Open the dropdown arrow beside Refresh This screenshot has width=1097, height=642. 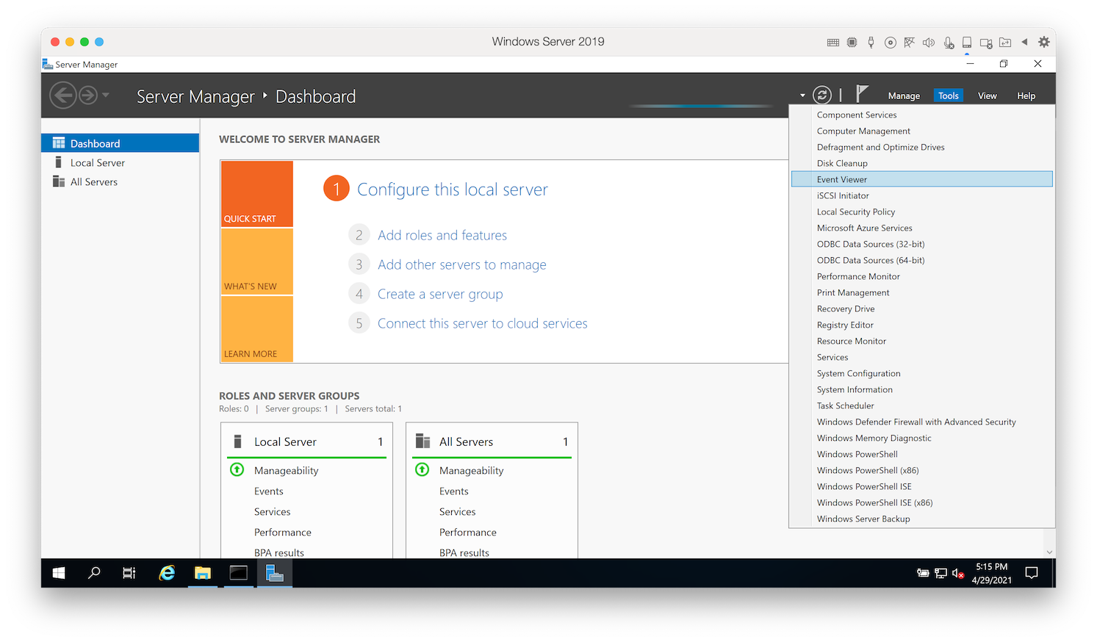(802, 95)
